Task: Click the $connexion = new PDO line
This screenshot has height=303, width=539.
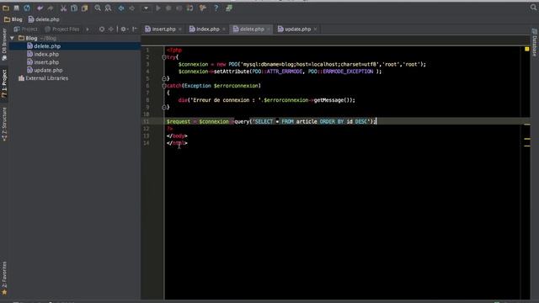Action: tap(302, 64)
